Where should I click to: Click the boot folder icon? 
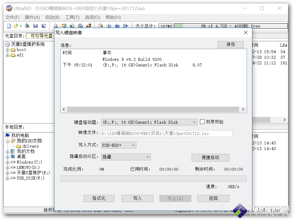(x=13, y=50)
